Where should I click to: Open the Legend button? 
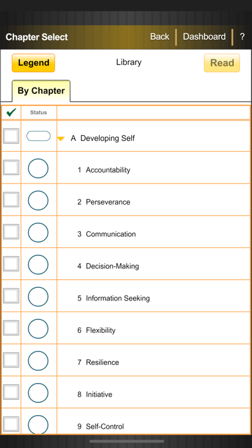coord(33,63)
